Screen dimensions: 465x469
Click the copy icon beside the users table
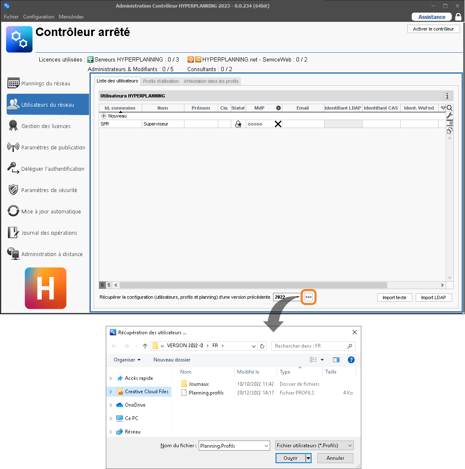click(450, 131)
